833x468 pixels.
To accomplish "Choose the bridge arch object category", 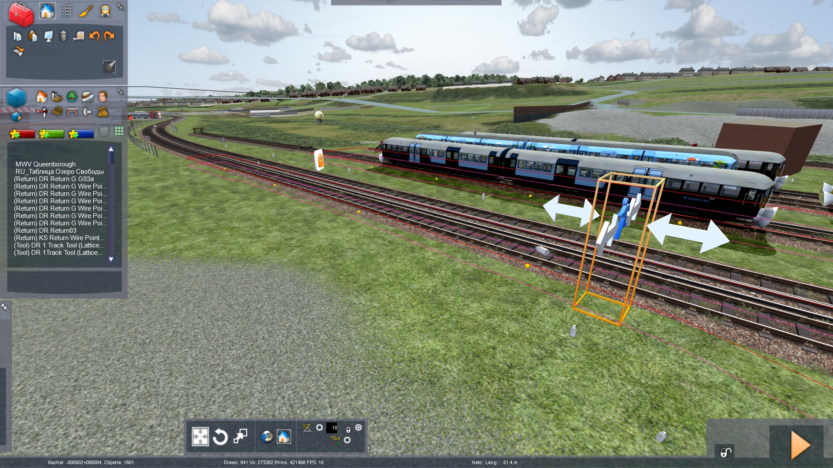I will tap(72, 112).
